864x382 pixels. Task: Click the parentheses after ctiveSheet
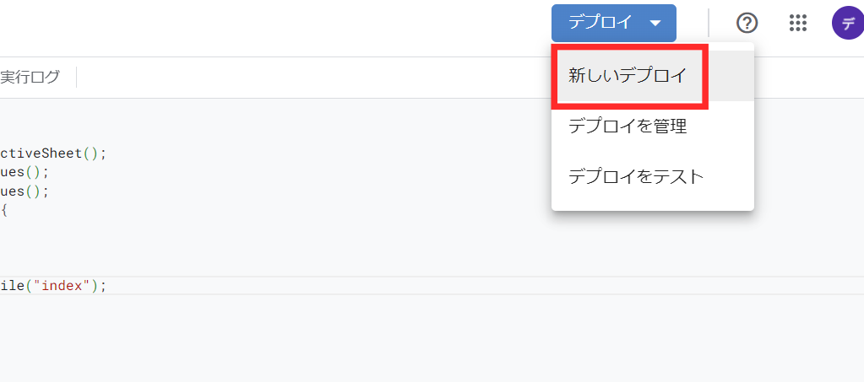pos(91,153)
